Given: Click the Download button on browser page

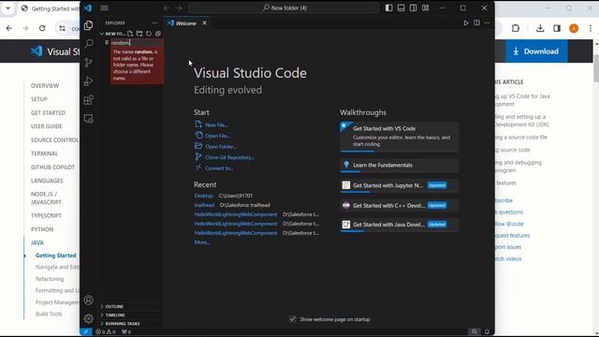Looking at the screenshot, I should (x=536, y=51).
